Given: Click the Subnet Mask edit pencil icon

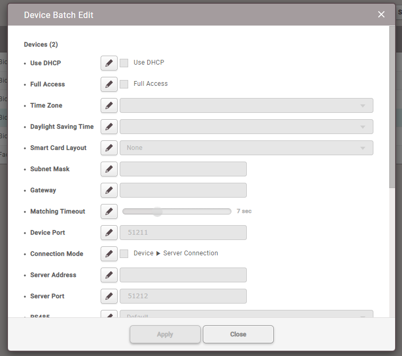Looking at the screenshot, I should [109, 169].
